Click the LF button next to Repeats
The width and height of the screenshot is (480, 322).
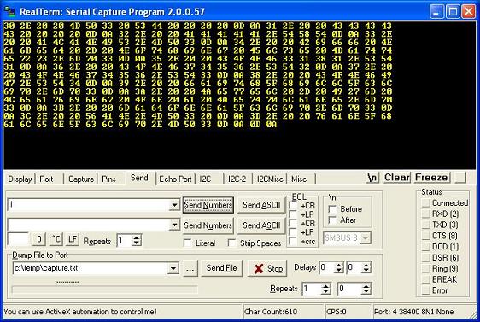[x=73, y=239]
